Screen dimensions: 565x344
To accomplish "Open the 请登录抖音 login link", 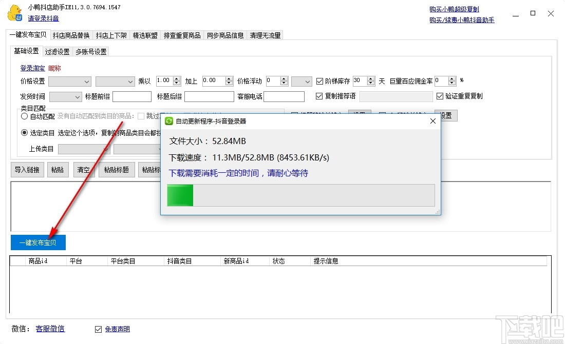I will pyautogui.click(x=43, y=18).
